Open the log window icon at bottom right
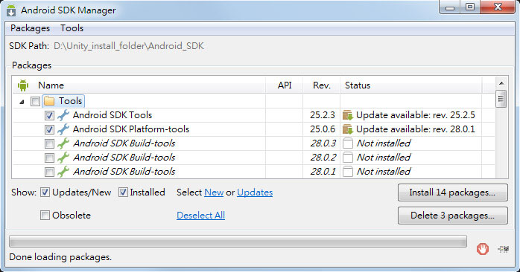520x272 pixels. tap(504, 249)
